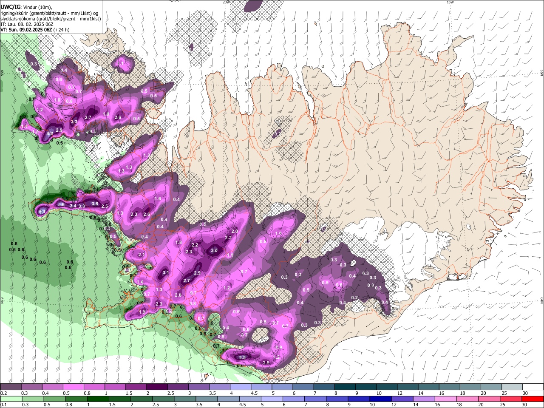Click the "3.6" precipitation value on the map
The width and height of the screenshot is (544, 408).
pos(95,204)
